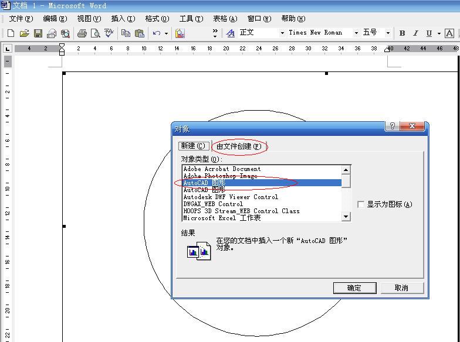
Task: Toggle Italic formatting
Action: point(415,33)
